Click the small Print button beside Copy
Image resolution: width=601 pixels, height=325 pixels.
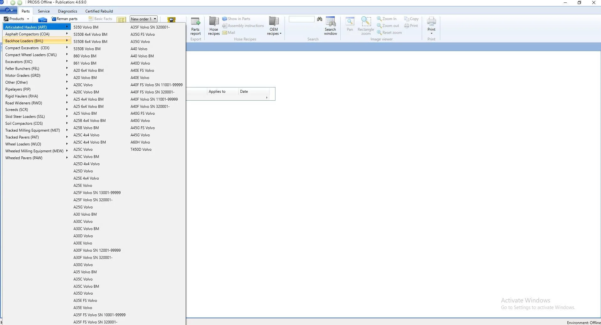point(411,26)
